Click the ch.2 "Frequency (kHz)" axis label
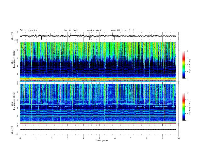 tap(14, 101)
